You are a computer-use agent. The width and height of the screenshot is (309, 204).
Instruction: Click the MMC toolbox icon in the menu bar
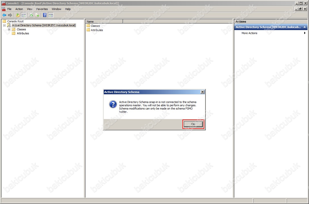coord(4,9)
